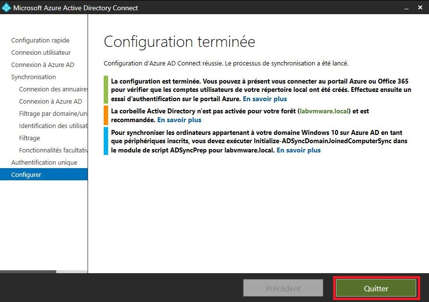Image resolution: width=429 pixels, height=302 pixels.
Task: Select Identification des utilisateurs sub-step
Action: click(x=53, y=126)
